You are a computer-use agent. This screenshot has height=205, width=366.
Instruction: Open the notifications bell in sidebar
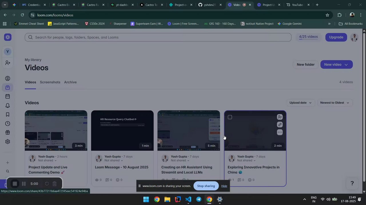[x=8, y=106]
